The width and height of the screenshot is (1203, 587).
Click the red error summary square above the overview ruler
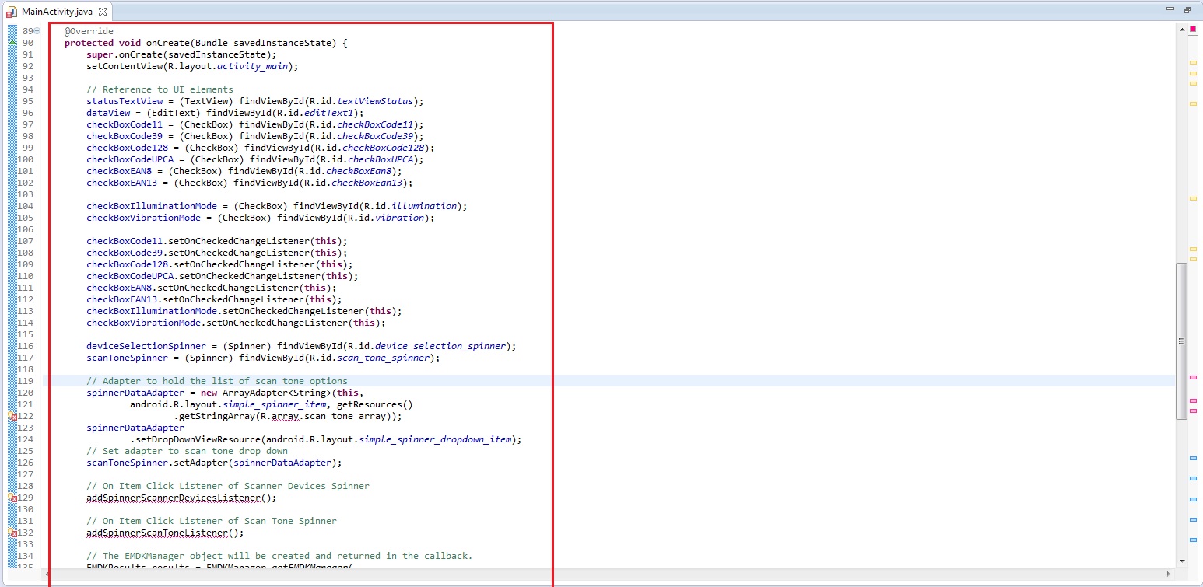tap(1193, 30)
